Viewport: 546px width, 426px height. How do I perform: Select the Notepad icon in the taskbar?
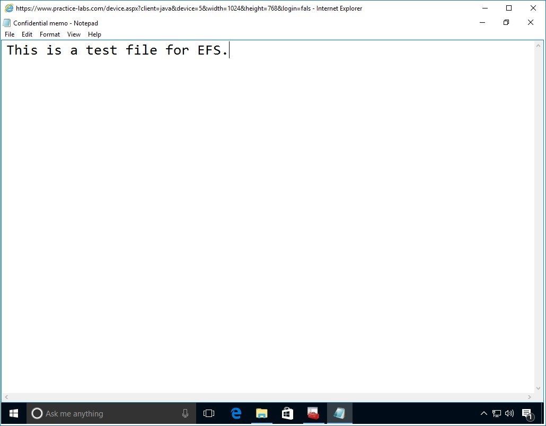[x=339, y=413]
